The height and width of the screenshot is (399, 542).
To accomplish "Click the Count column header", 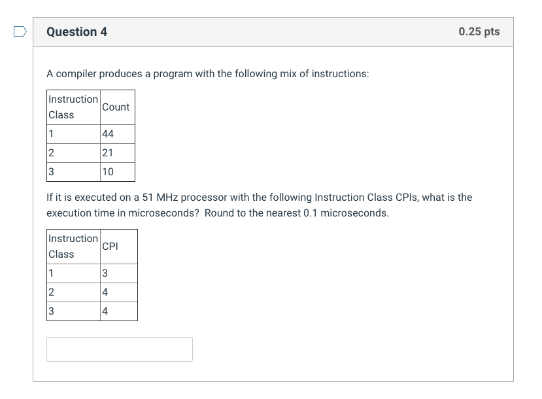I will [118, 107].
